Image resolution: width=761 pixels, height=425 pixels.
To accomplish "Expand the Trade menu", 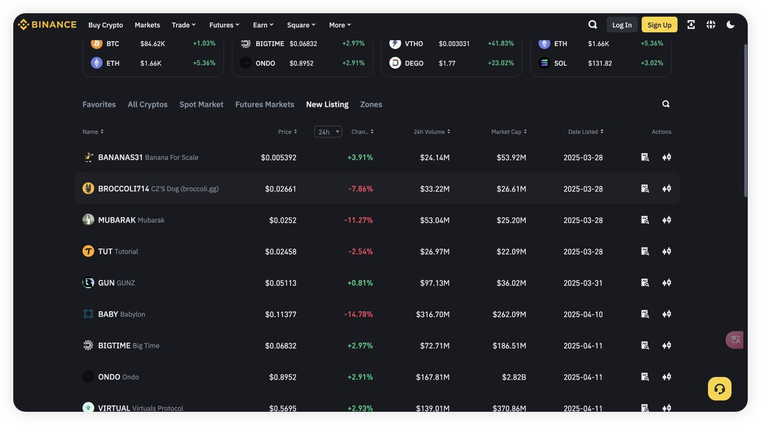I will 184,25.
